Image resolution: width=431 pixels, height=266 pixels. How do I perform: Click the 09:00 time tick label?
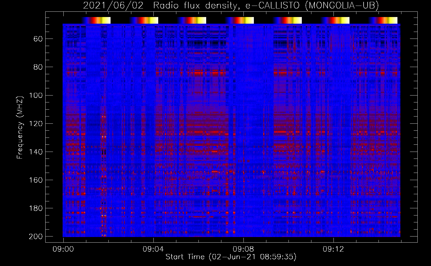(63, 249)
